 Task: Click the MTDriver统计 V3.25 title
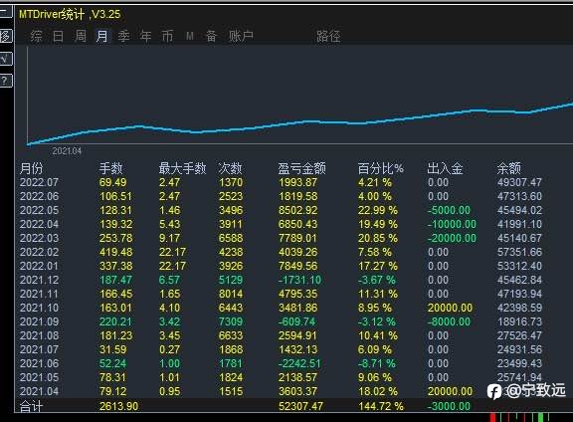pos(70,14)
